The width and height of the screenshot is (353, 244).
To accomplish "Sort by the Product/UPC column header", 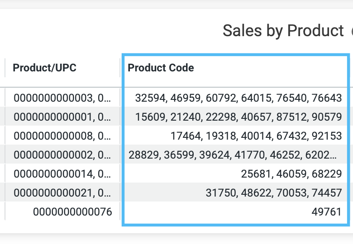I will (44, 68).
